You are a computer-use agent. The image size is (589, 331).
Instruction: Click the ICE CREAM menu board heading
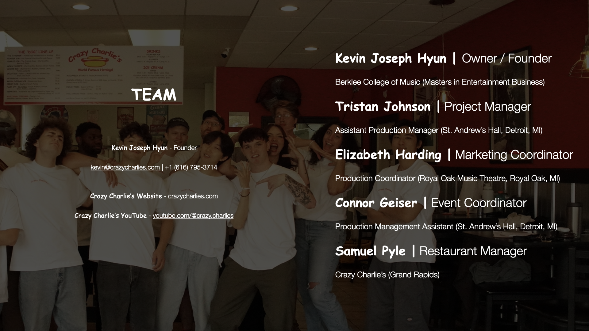(x=153, y=67)
